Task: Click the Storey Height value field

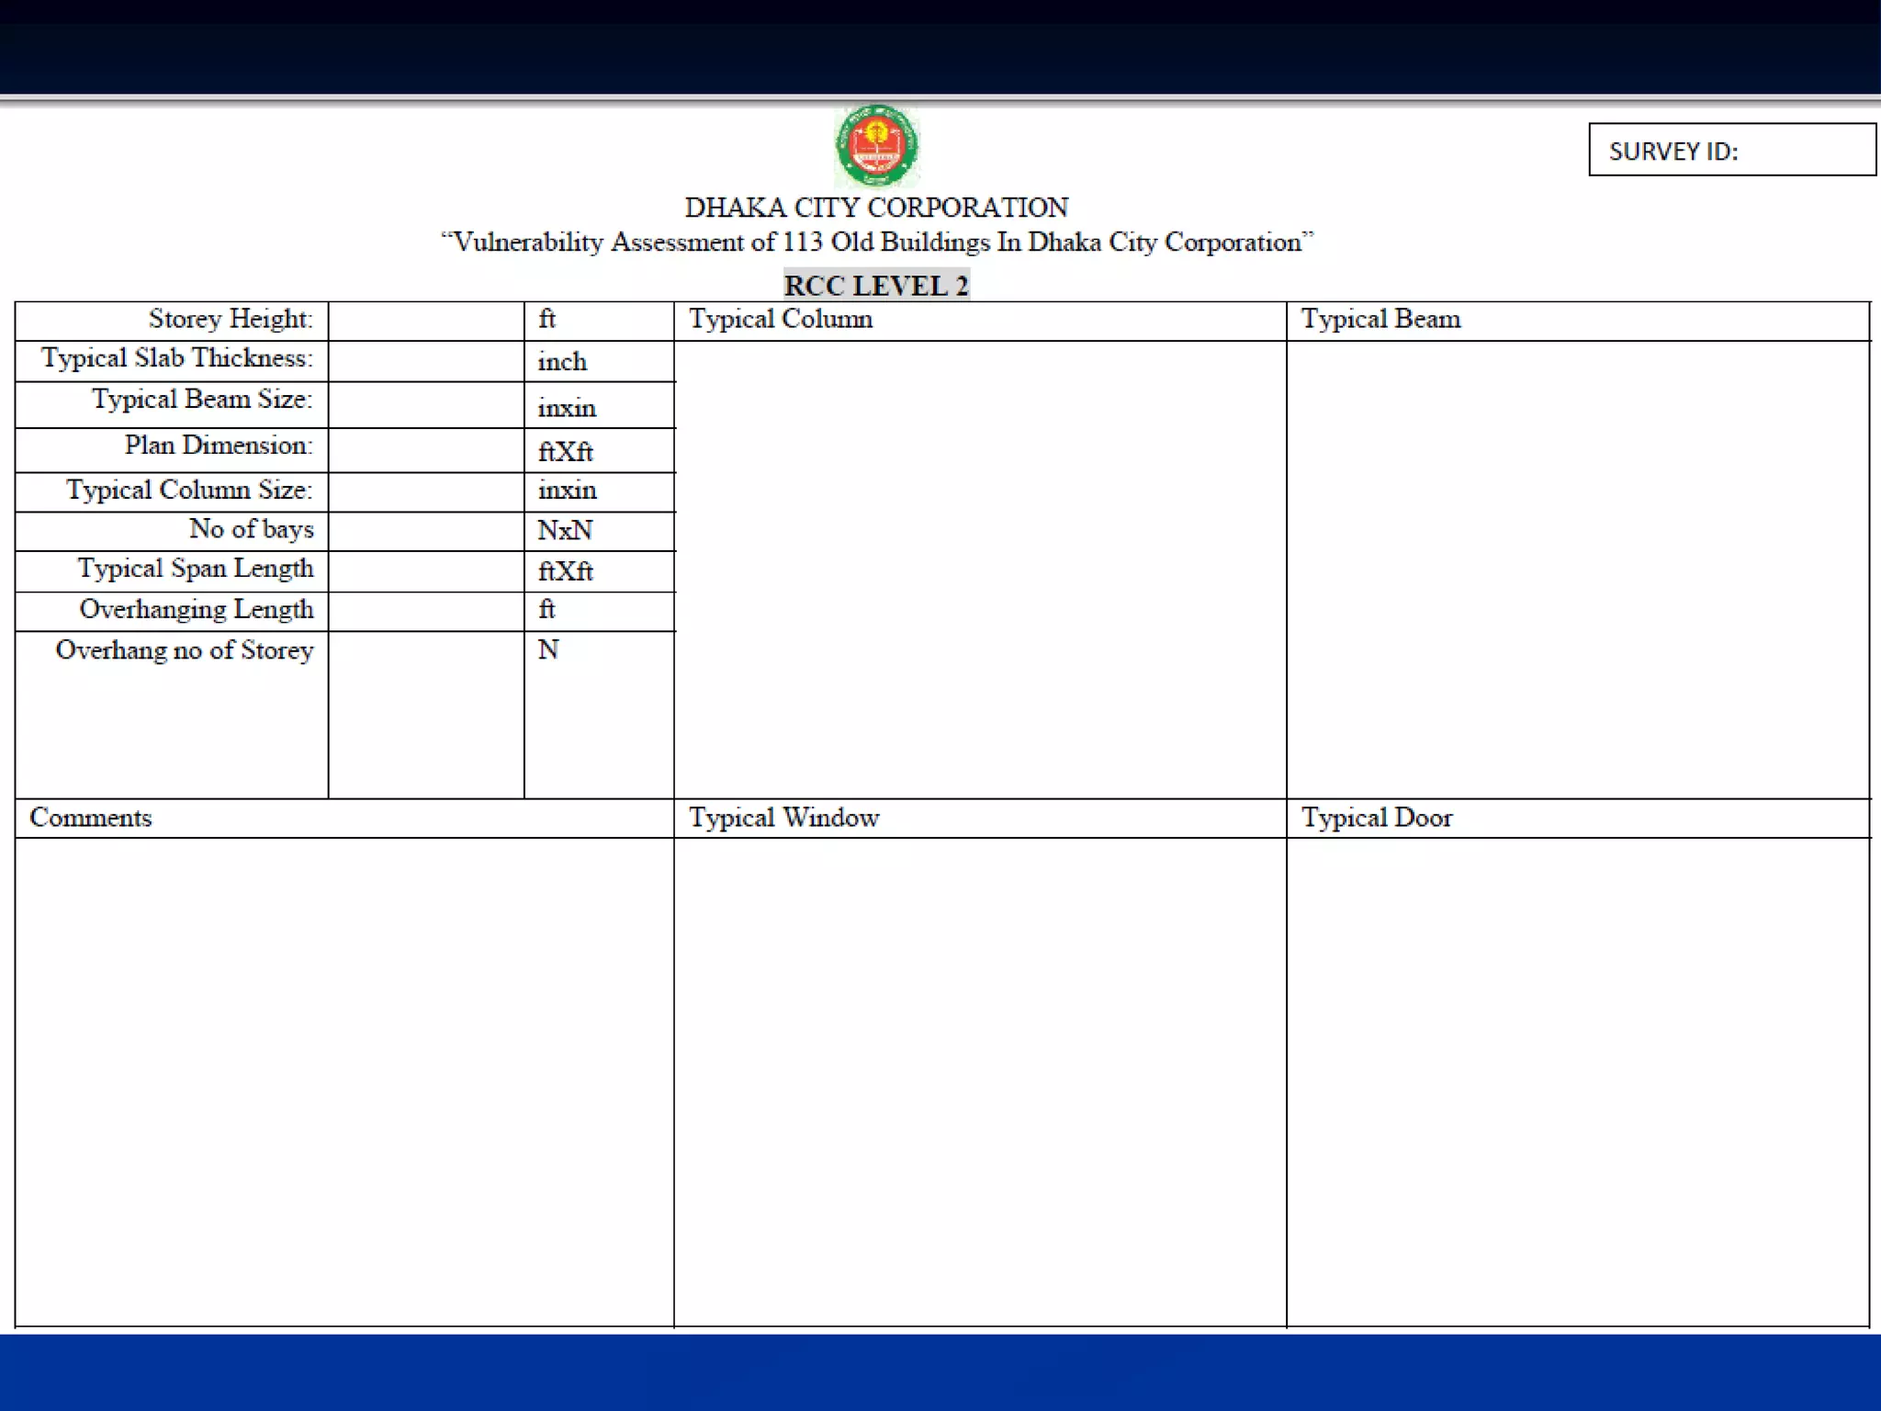Action: pos(425,321)
